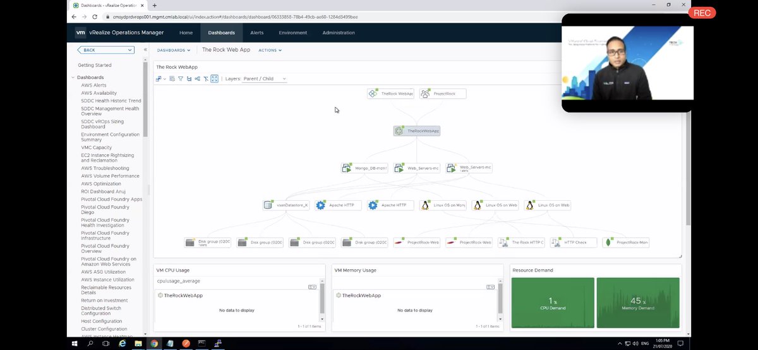Open the BACK dropdown in sidebar
This screenshot has width=758, height=350.
pos(106,50)
